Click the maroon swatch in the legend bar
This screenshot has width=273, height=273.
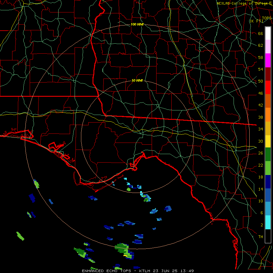tap(268, 74)
